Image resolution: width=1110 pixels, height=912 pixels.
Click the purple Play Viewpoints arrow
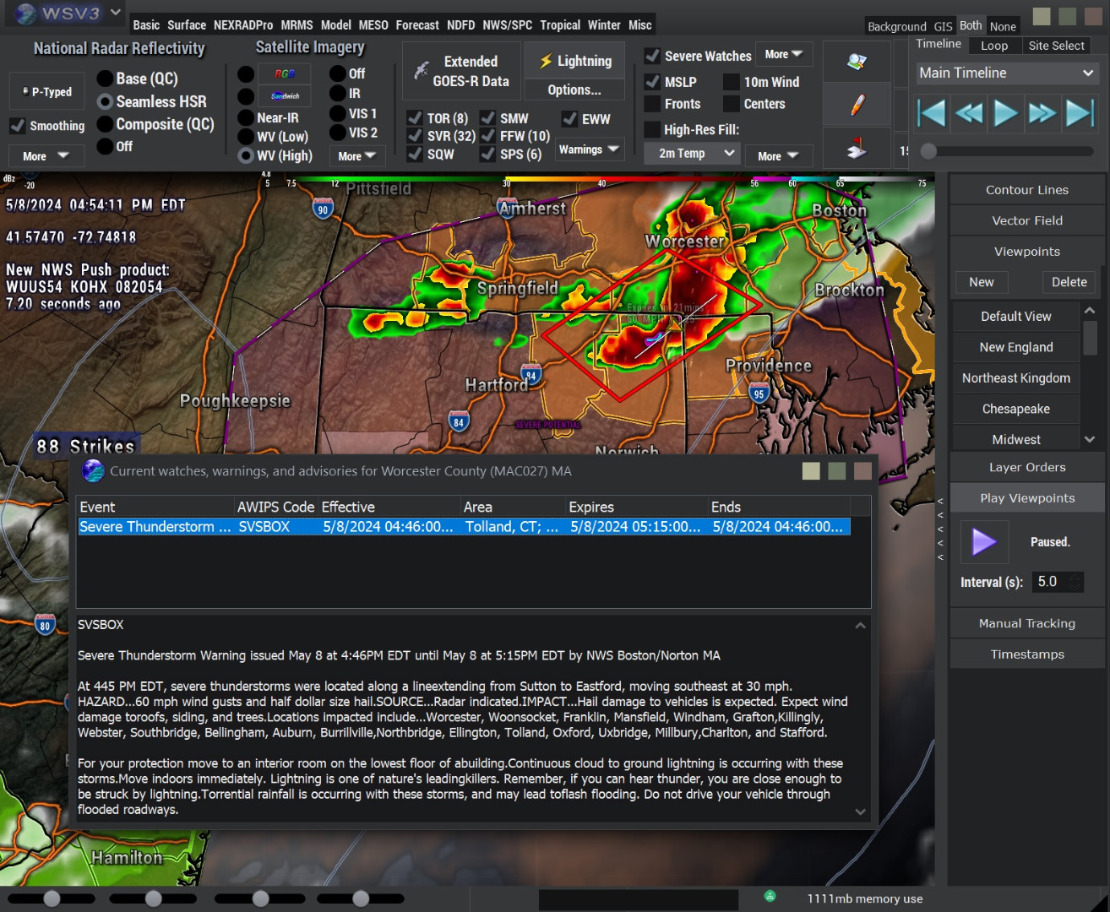[x=984, y=541]
